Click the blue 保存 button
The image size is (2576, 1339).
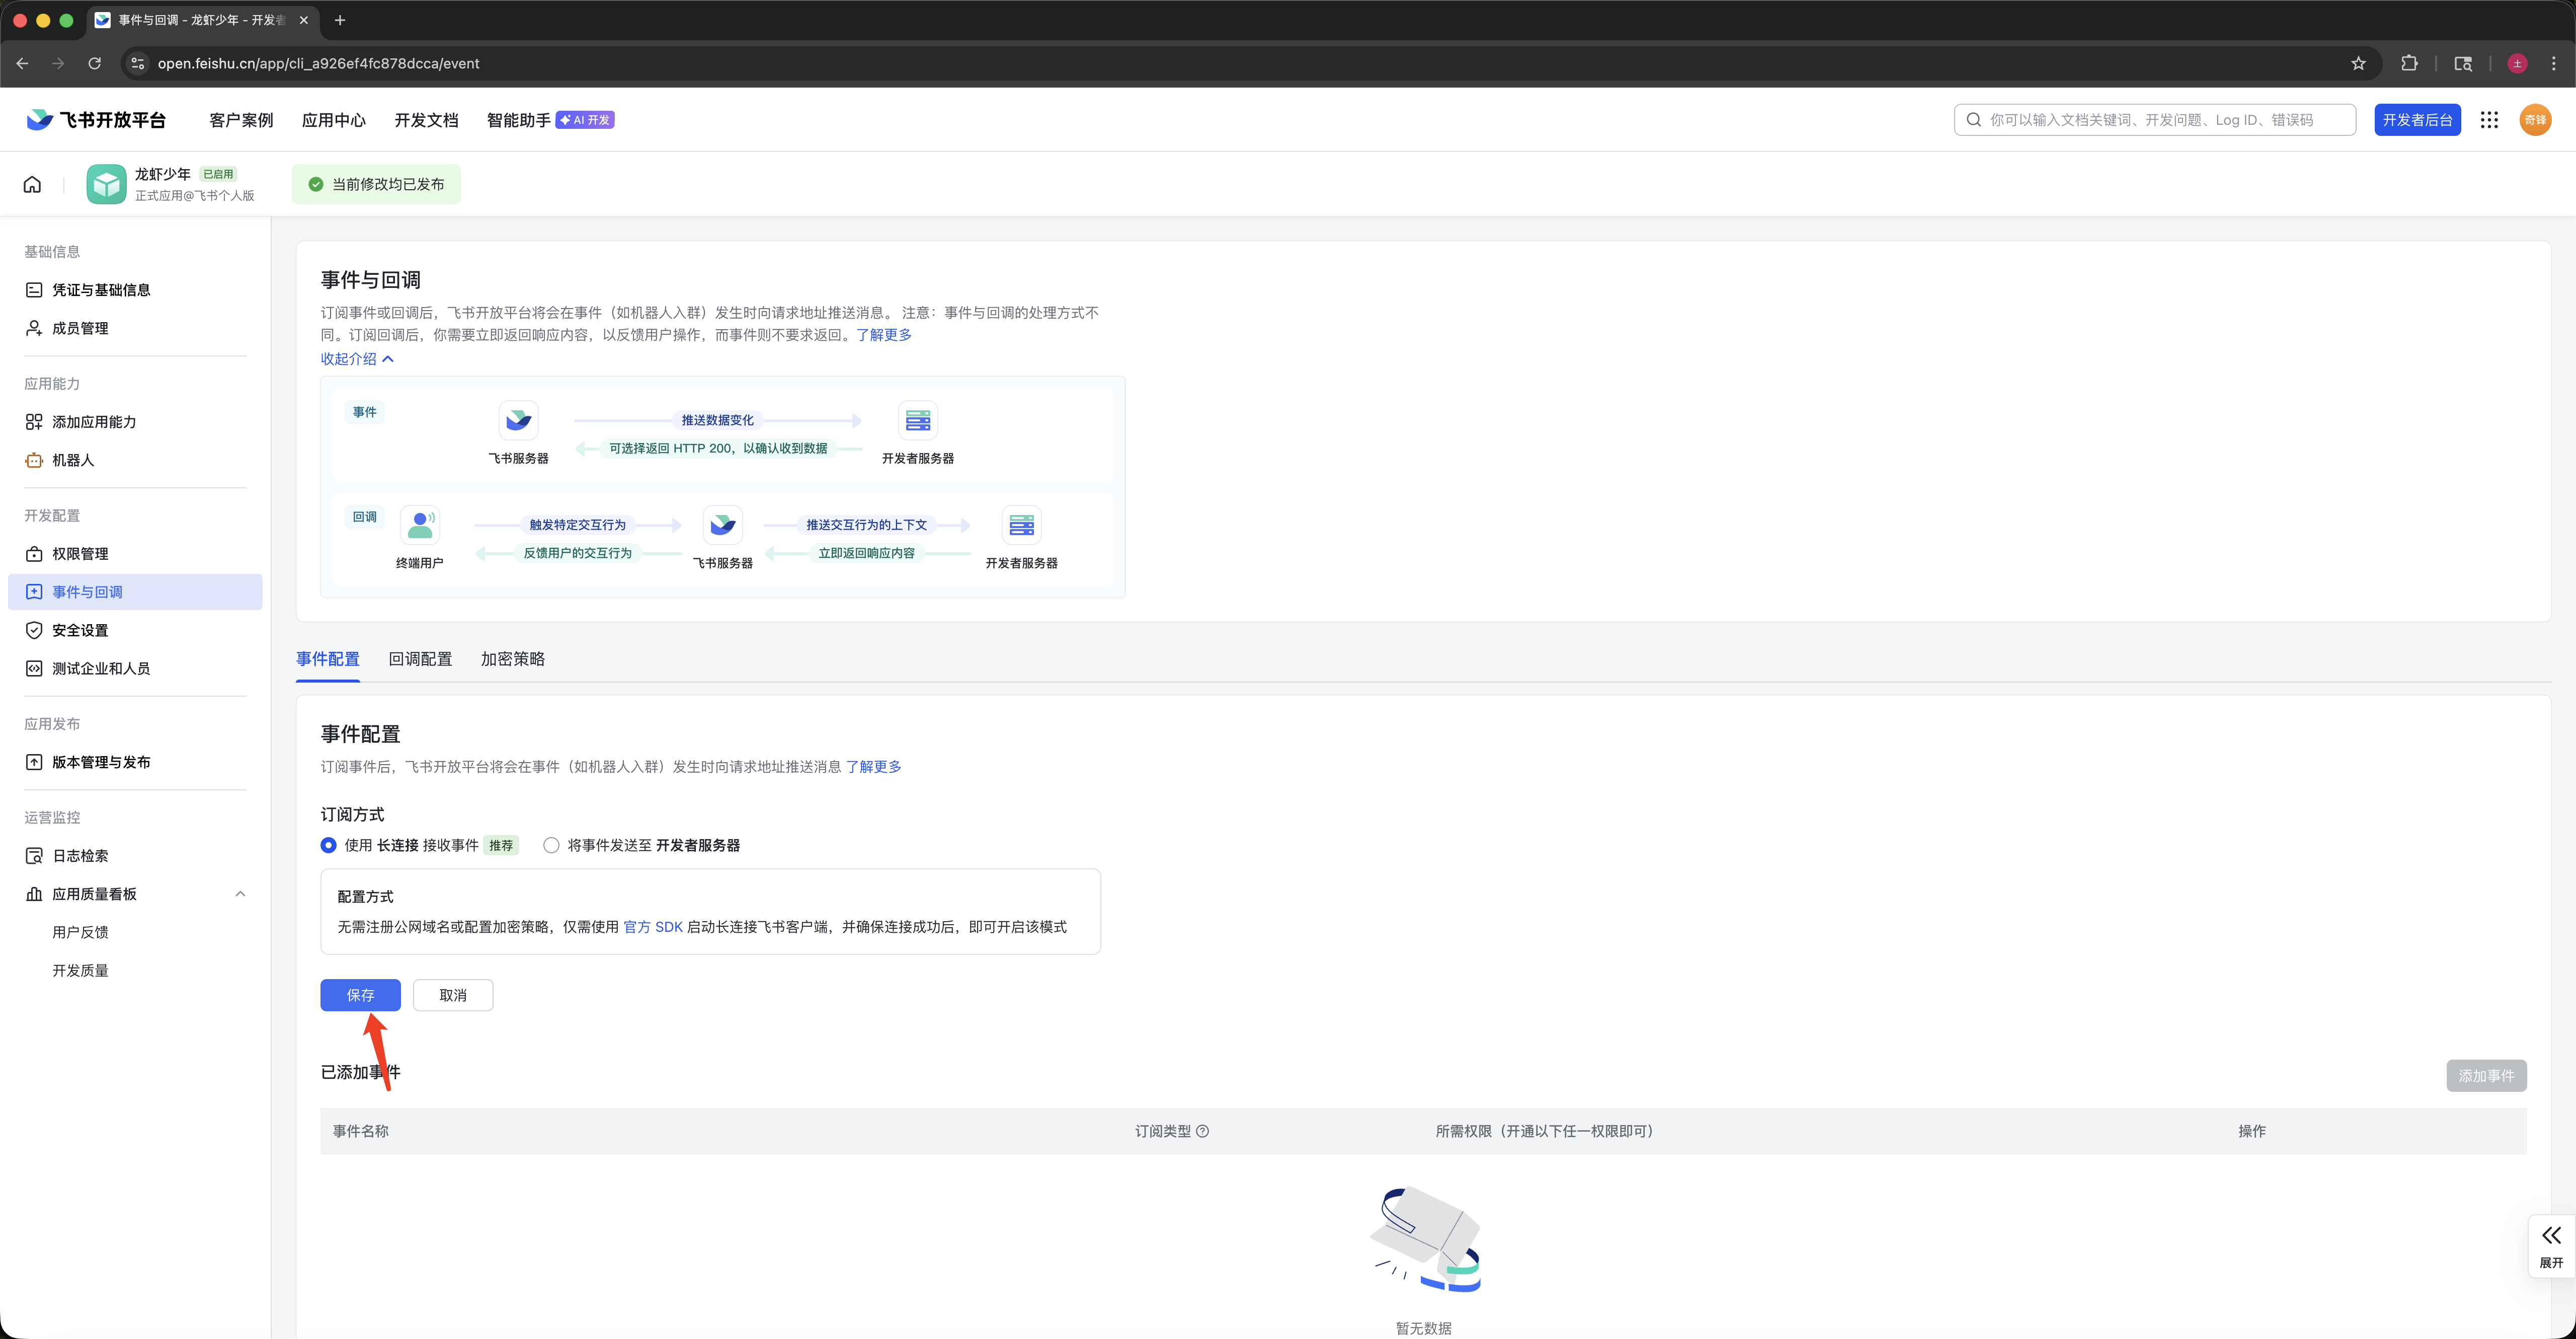[x=360, y=995]
